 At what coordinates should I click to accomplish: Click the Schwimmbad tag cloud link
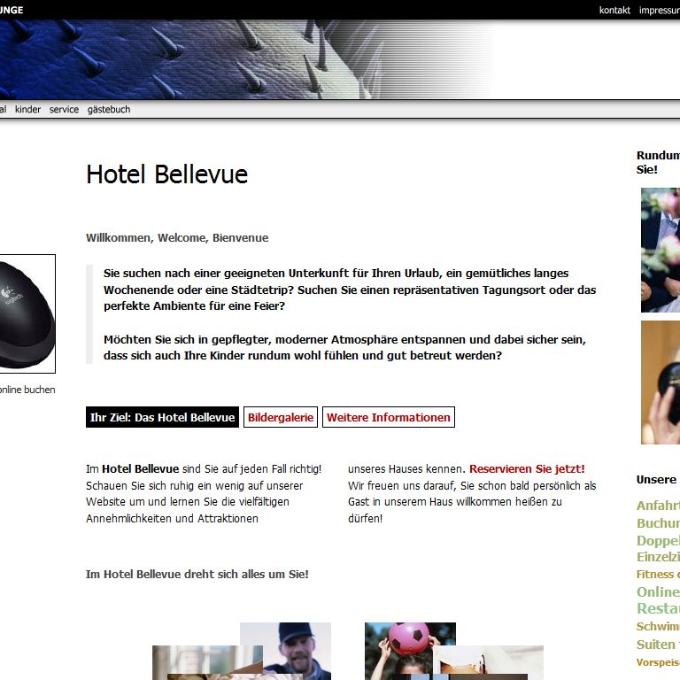click(658, 626)
